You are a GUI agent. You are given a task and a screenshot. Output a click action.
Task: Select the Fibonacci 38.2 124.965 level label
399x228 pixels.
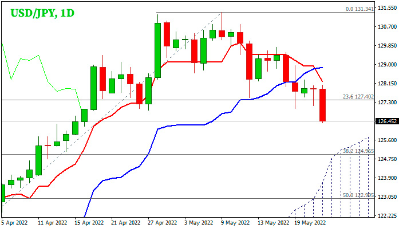pos(358,151)
